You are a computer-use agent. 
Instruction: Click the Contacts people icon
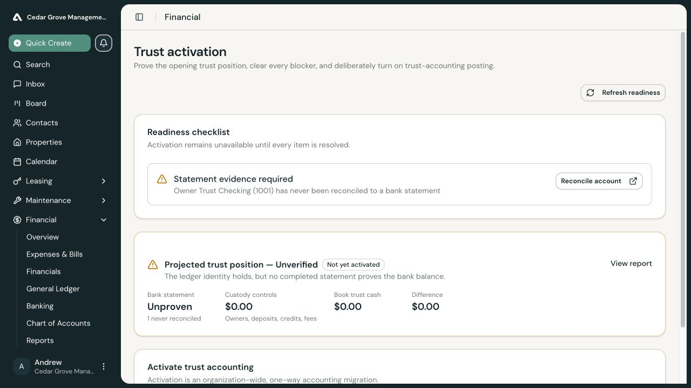click(x=17, y=123)
